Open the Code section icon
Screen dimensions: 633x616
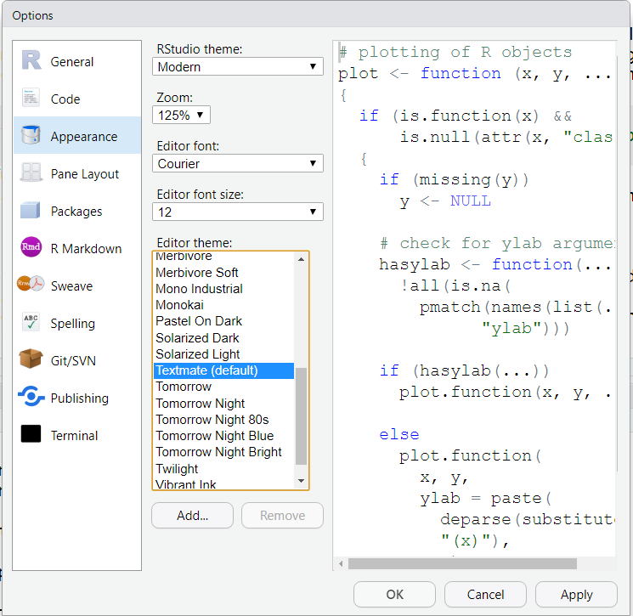pos(31,99)
